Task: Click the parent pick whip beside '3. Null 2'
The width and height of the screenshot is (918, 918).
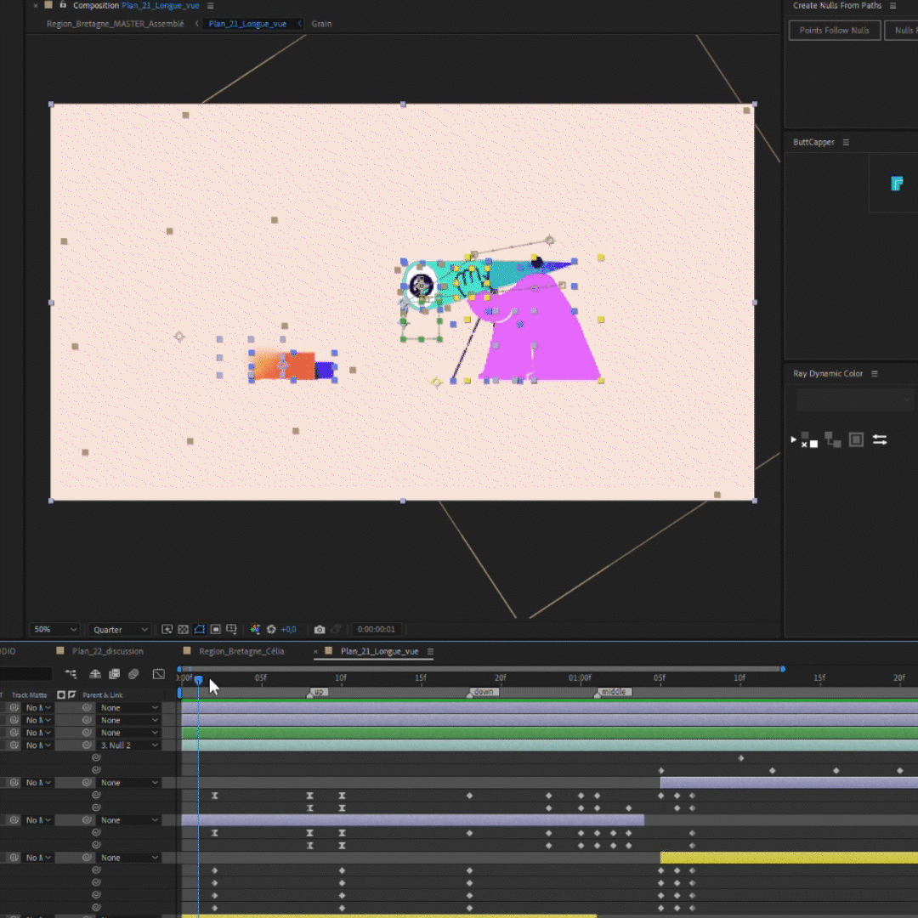Action: point(87,745)
